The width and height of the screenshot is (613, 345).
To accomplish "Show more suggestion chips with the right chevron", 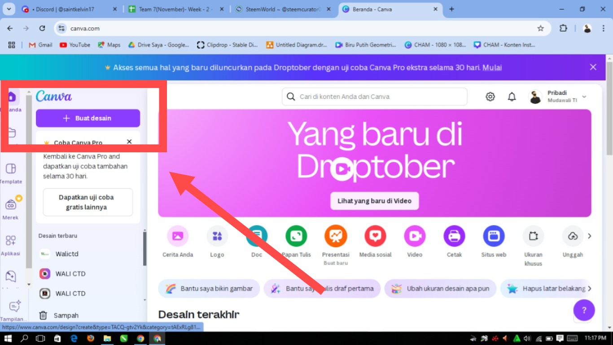I will (x=590, y=288).
